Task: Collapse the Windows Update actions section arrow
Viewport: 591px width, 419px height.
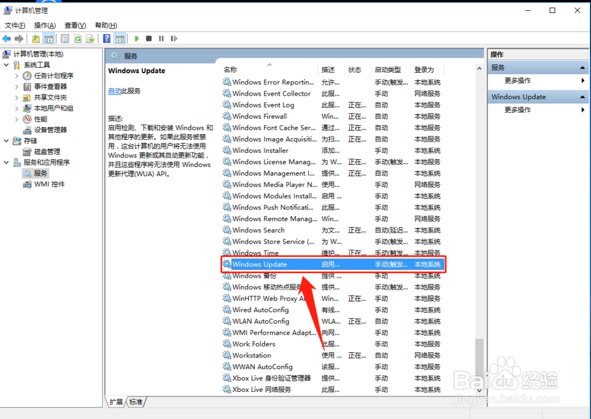Action: (x=582, y=97)
